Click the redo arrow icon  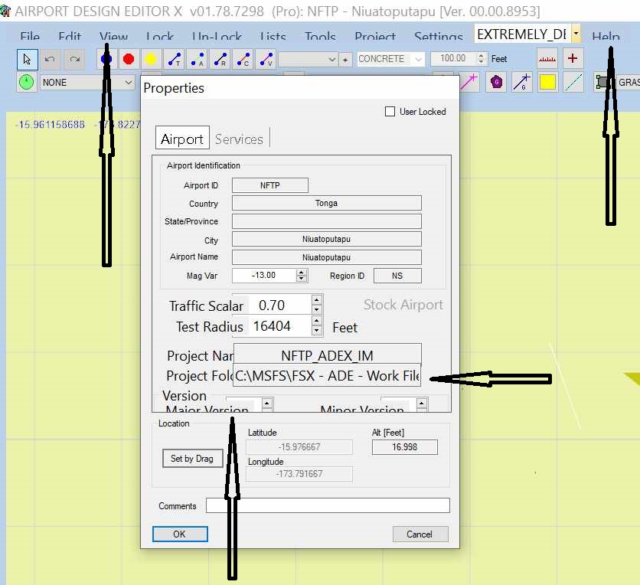tap(74, 60)
